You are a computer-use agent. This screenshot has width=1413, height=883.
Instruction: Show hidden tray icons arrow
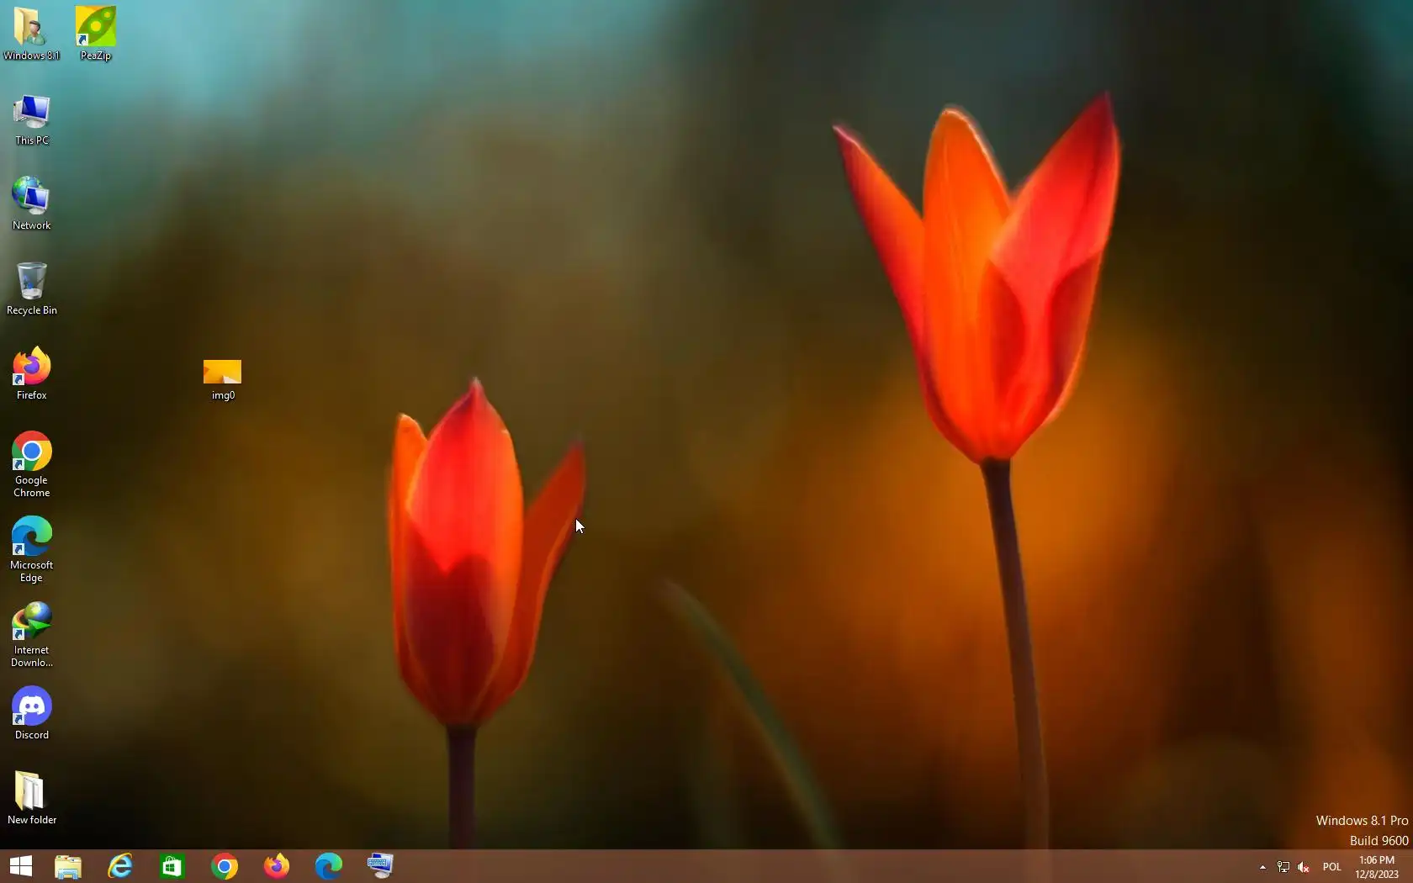tap(1262, 867)
